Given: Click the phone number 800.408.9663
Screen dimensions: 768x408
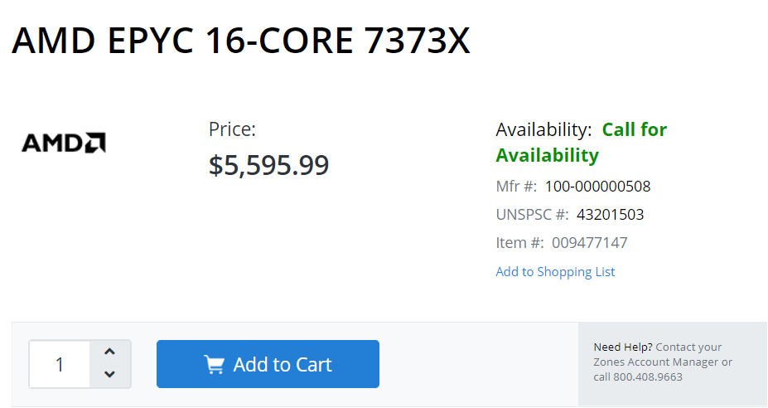Looking at the screenshot, I should 648,377.
